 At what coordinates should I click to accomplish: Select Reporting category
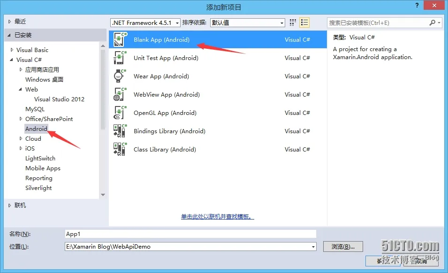(x=39, y=178)
